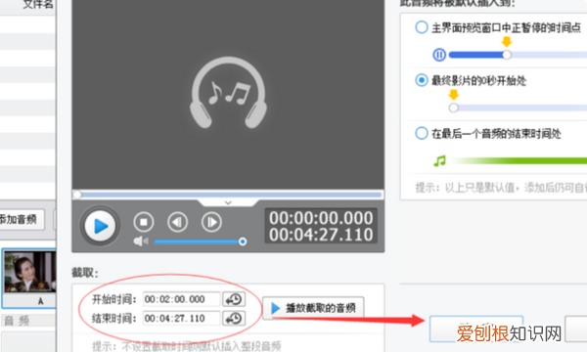587x352 pixels.
Task: Click the hint text 不设置截取时间则默认插入整段音频
Action: point(202,346)
